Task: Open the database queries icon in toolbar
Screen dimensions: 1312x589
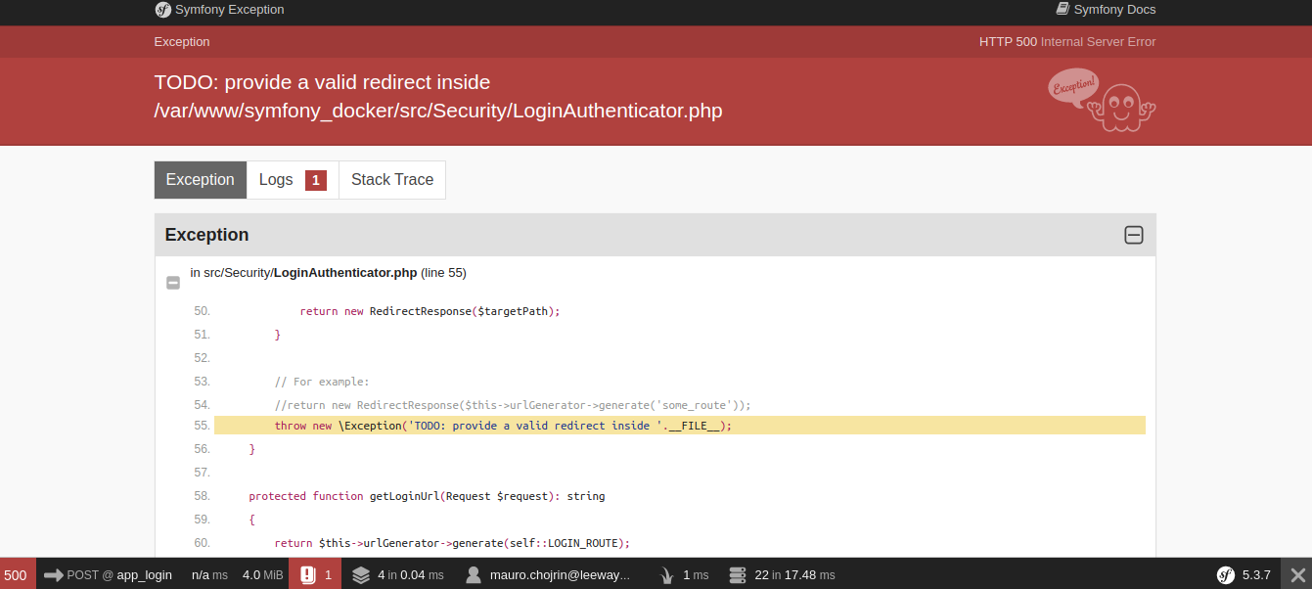Action: pos(738,574)
